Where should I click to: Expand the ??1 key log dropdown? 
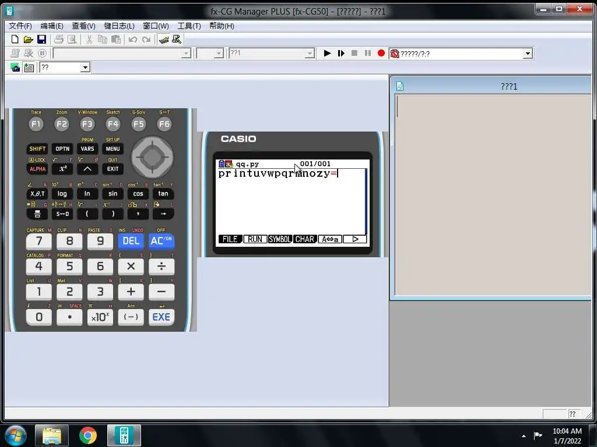pyautogui.click(x=310, y=53)
